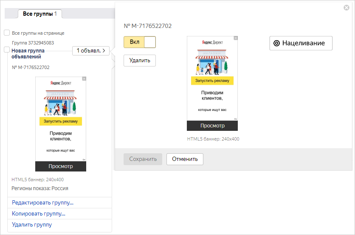This screenshot has height=235, width=355.
Task: Click the target icon on Нацеливание button
Action: tap(277, 43)
